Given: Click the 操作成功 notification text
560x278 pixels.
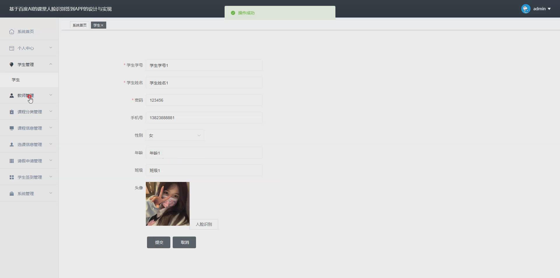Looking at the screenshot, I should pos(246,13).
